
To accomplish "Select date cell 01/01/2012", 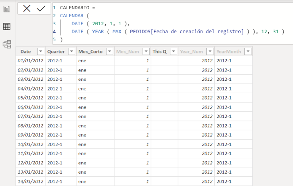I will pos(30,61).
